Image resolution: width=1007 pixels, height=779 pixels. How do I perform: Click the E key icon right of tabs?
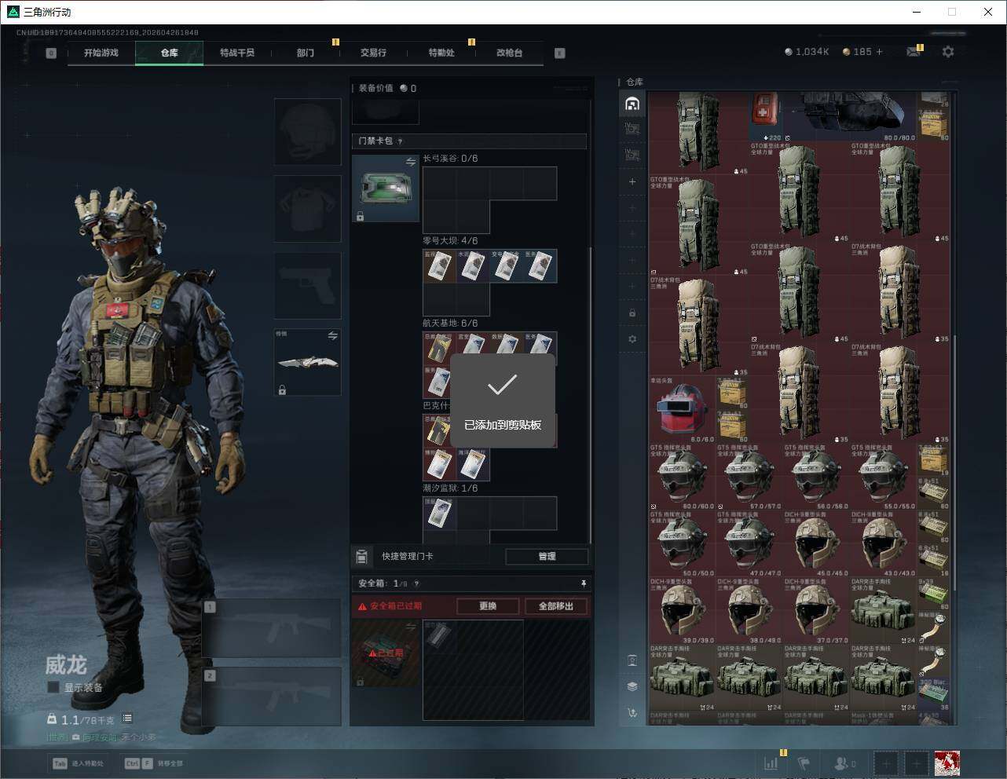pos(560,53)
